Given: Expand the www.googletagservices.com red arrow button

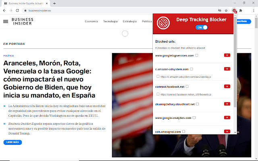Looking at the screenshot, I should pos(227,55).
